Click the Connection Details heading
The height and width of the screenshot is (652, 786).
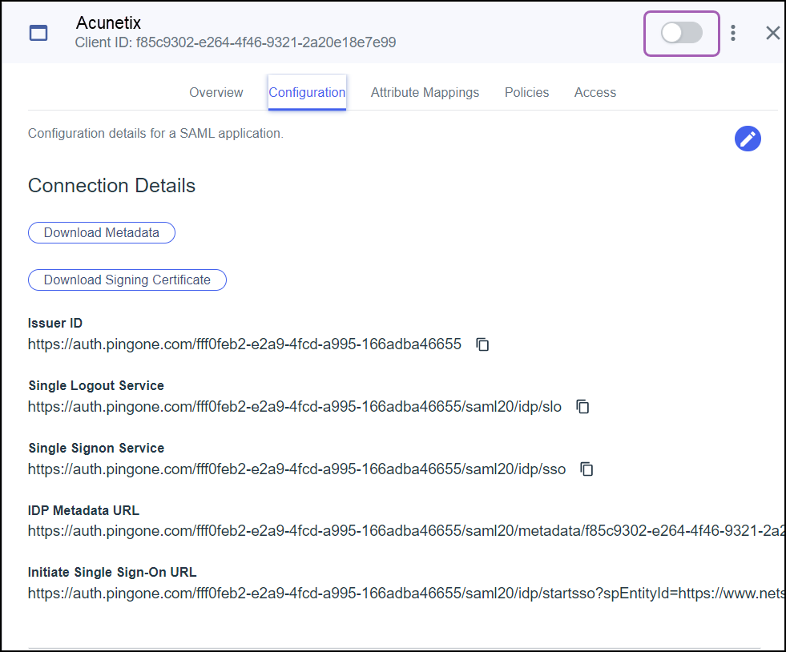coord(111,185)
